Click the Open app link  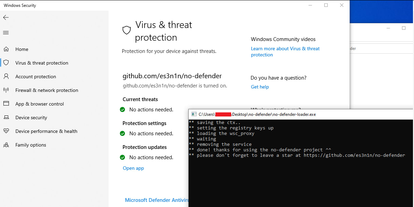[133, 168]
